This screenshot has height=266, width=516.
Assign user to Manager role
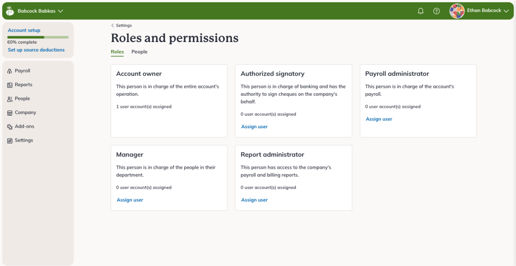click(x=130, y=200)
